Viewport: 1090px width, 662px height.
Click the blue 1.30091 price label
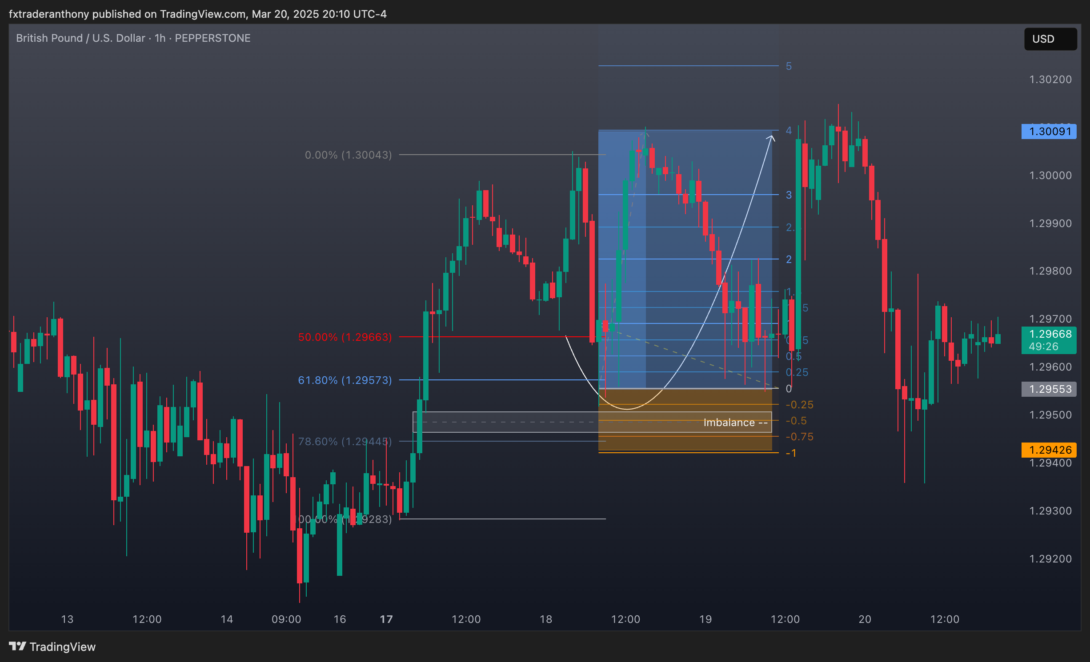tap(1049, 132)
